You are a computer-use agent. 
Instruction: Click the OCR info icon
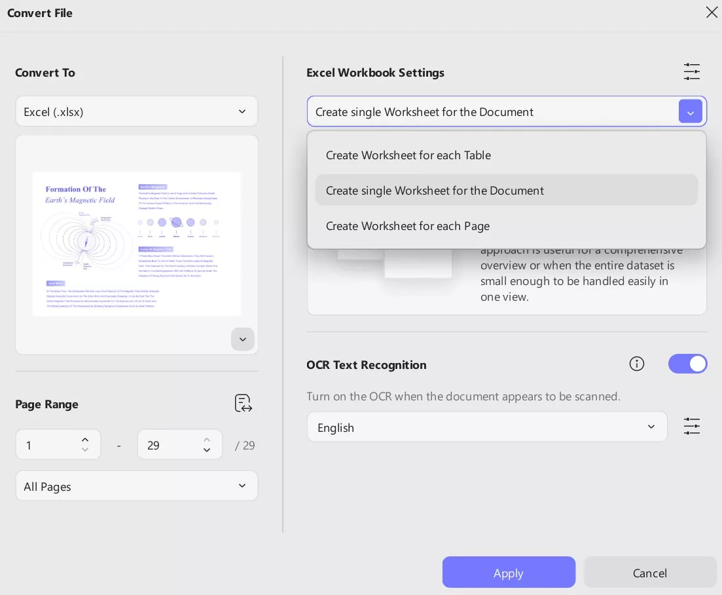(x=636, y=364)
